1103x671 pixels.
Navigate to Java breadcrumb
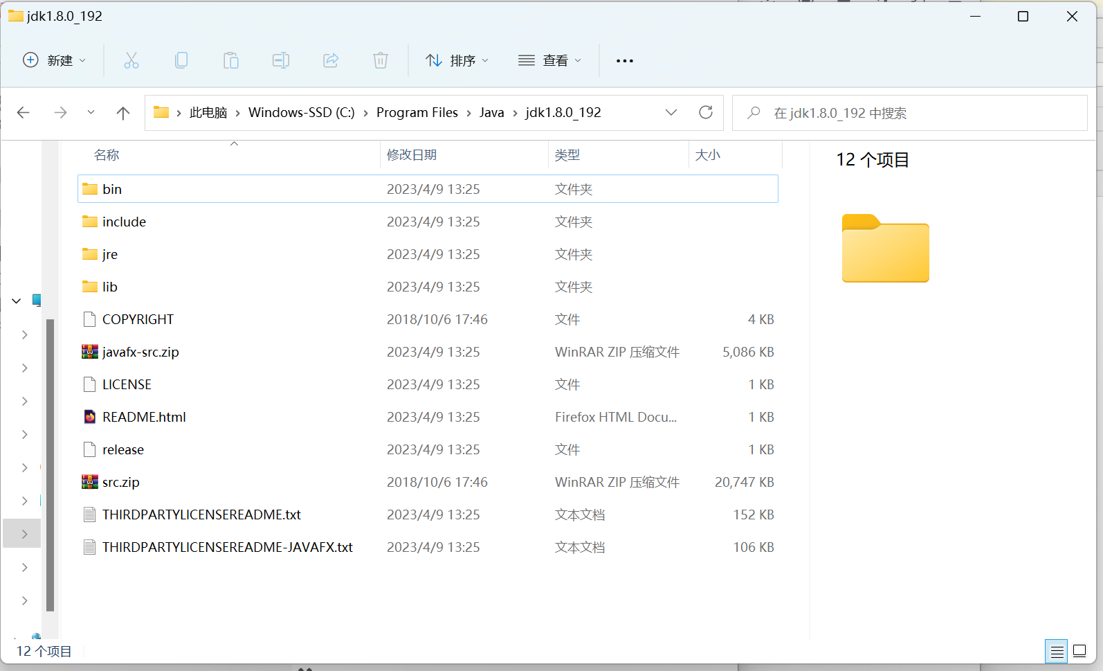(x=492, y=113)
